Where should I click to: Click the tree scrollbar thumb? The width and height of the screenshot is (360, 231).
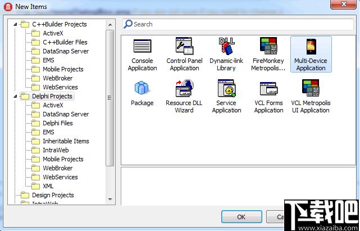click(x=110, y=98)
